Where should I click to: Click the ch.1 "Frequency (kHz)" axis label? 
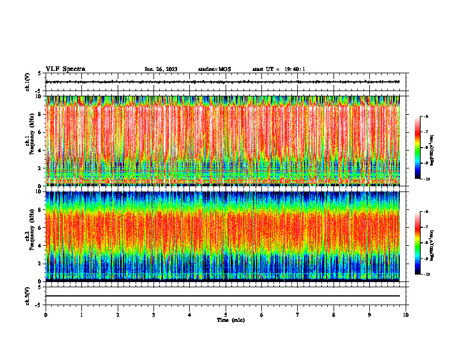point(32,134)
